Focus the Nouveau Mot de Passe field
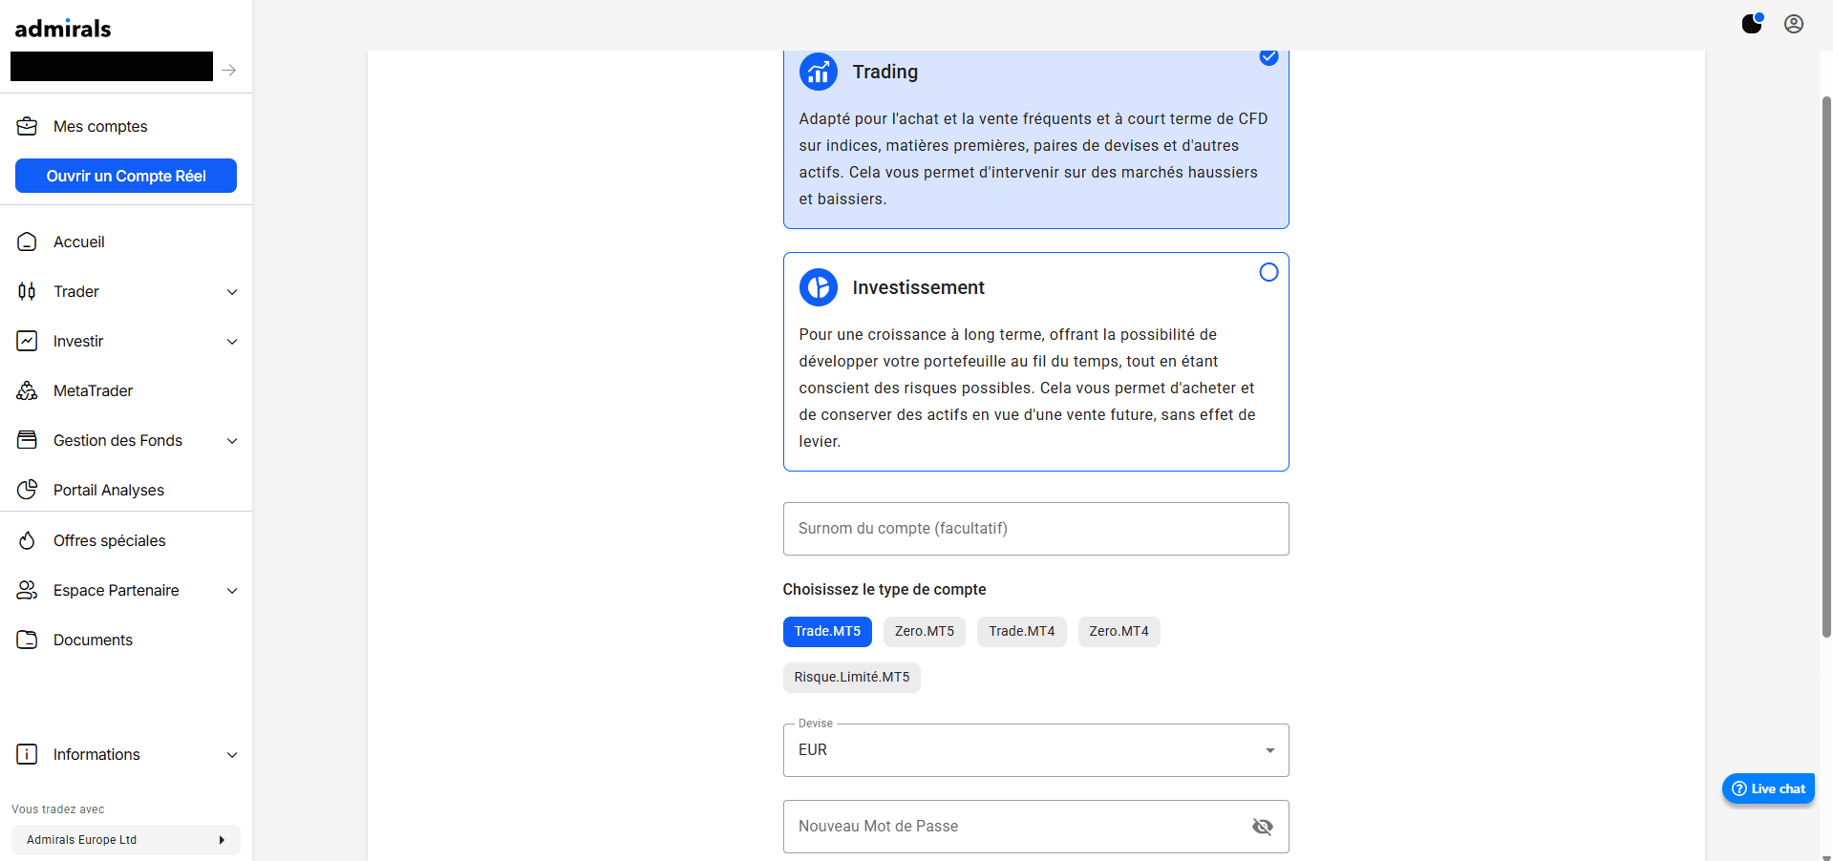Image resolution: width=1833 pixels, height=861 pixels. click(1035, 827)
